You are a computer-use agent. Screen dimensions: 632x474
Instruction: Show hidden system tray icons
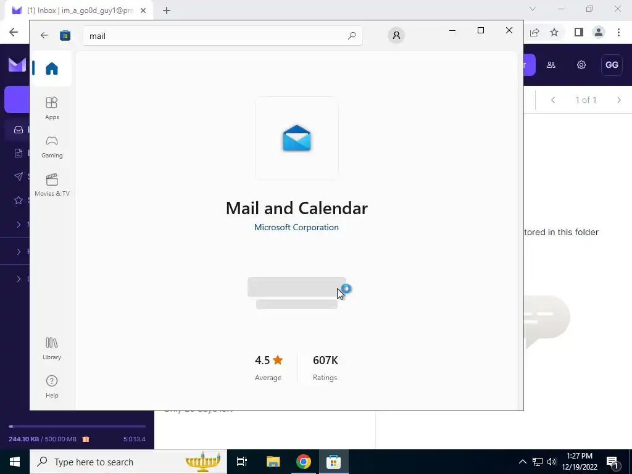point(522,462)
